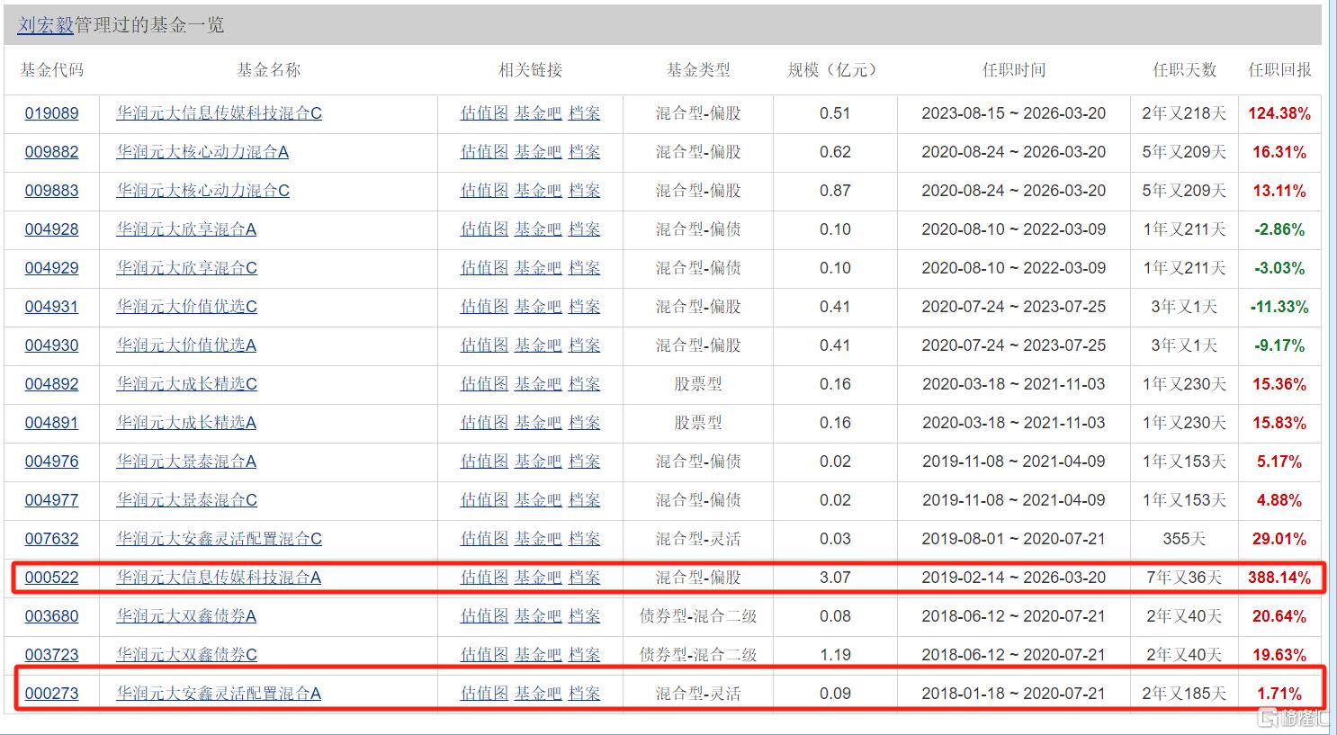The image size is (1337, 735).
Task: View 估值图 for fund 004892
Action: point(485,384)
